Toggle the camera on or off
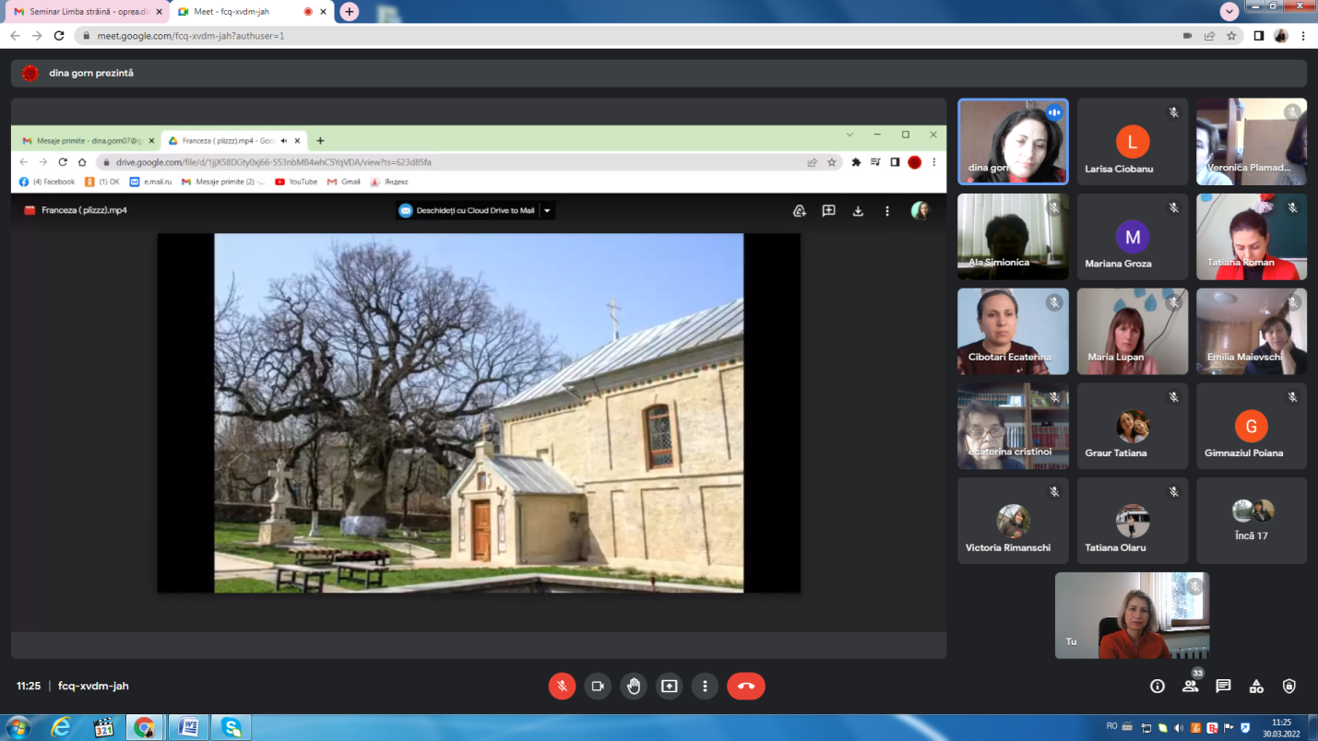Image resolution: width=1318 pixels, height=741 pixels. tap(598, 686)
